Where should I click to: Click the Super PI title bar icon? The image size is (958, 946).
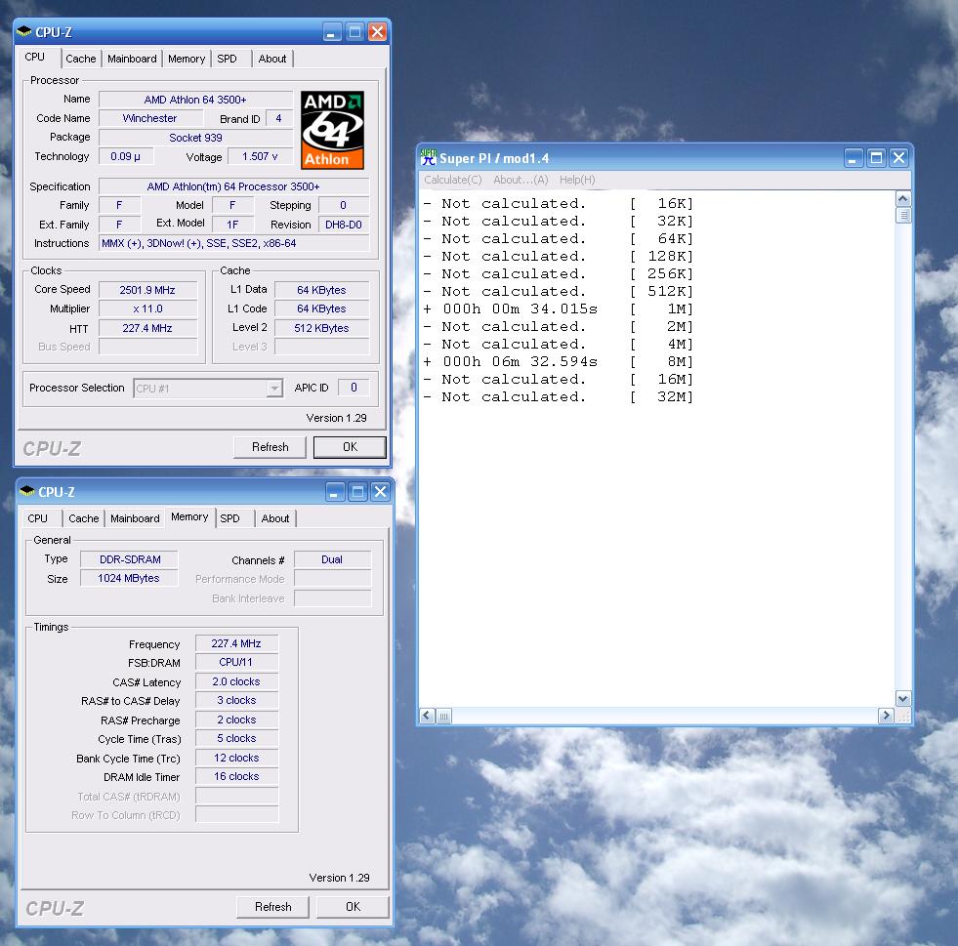click(429, 157)
